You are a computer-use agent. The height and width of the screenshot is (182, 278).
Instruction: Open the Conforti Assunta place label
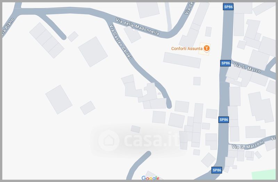tap(187, 48)
